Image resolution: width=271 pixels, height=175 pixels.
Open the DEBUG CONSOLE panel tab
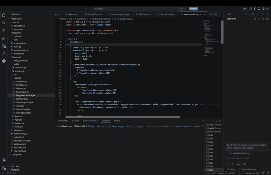(x=90, y=121)
